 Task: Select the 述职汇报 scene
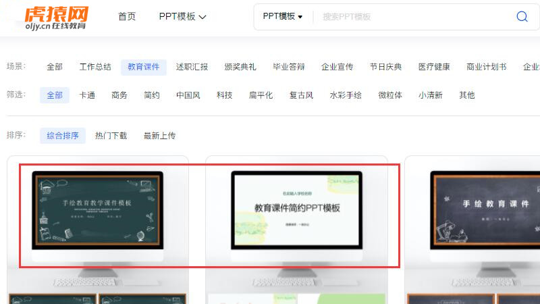[192, 67]
